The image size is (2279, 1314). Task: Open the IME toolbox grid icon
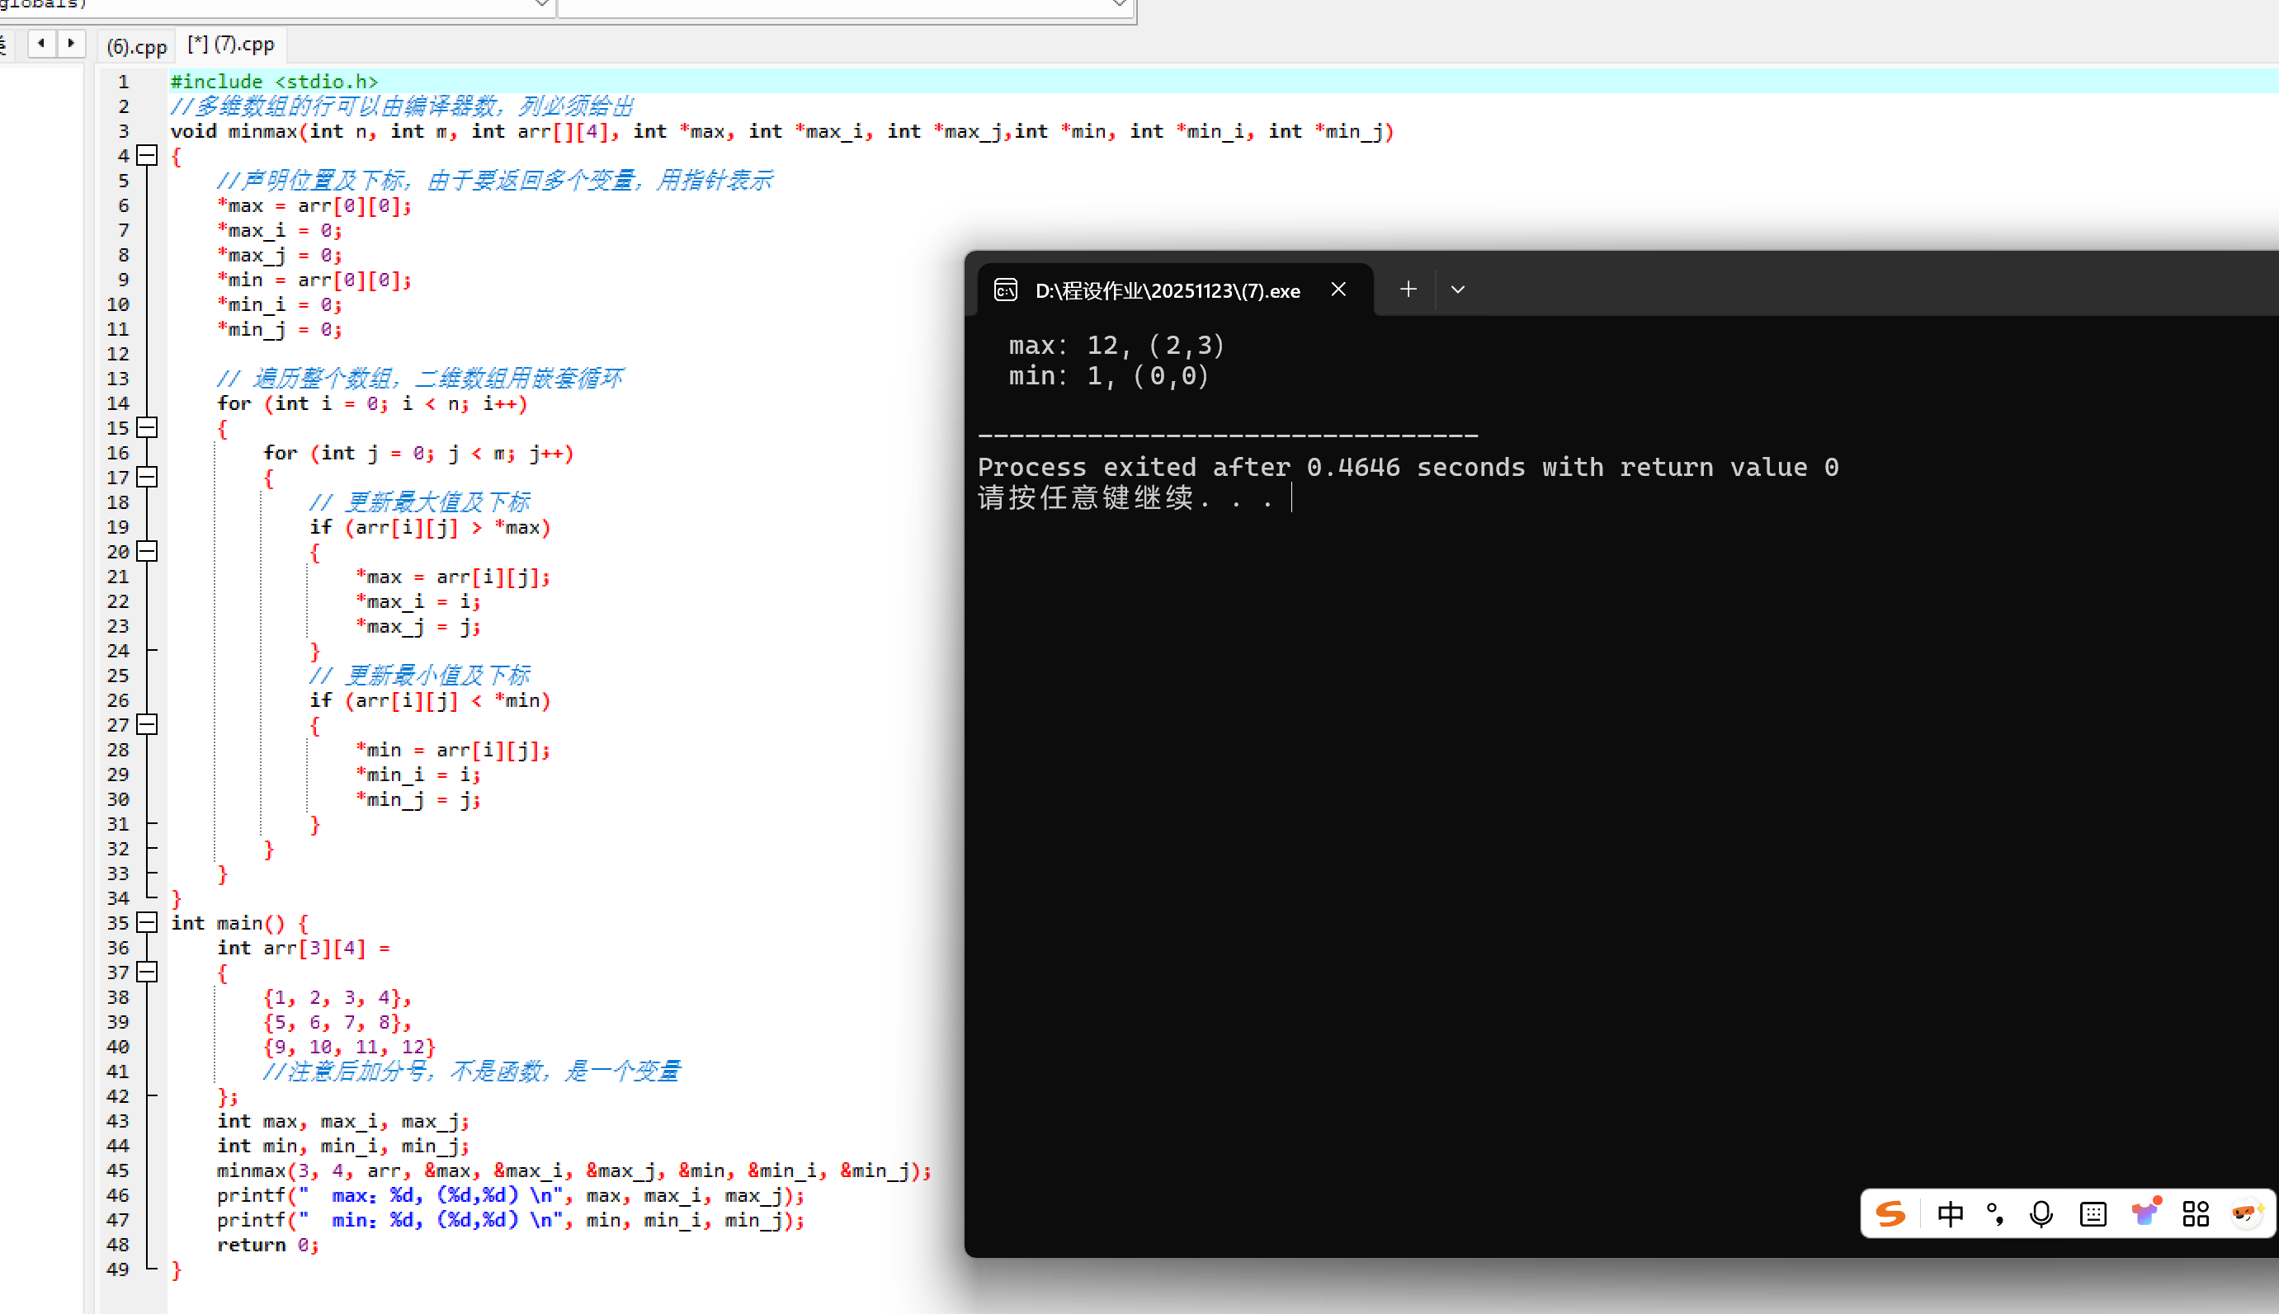pos(2195,1214)
